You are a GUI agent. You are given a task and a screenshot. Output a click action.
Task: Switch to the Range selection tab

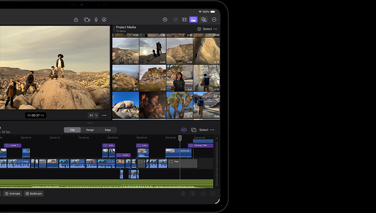(90, 130)
